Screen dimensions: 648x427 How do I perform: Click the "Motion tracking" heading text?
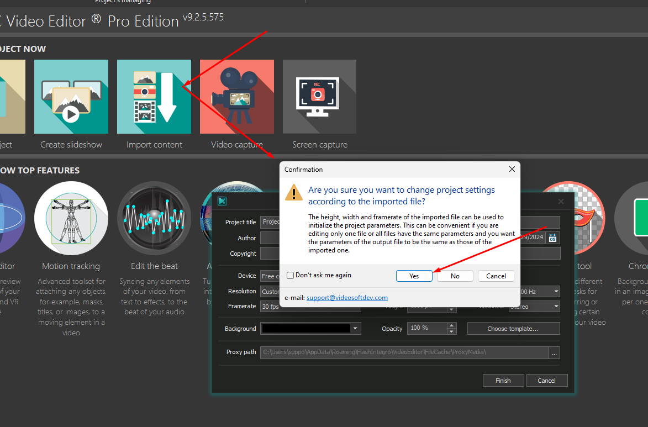(x=71, y=266)
